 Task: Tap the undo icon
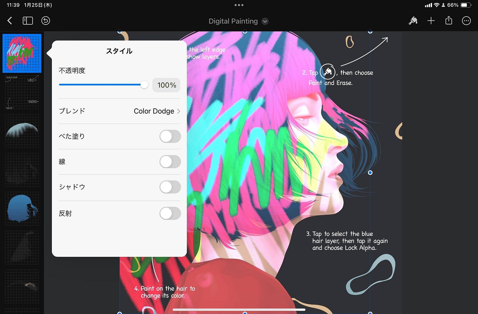(x=46, y=21)
